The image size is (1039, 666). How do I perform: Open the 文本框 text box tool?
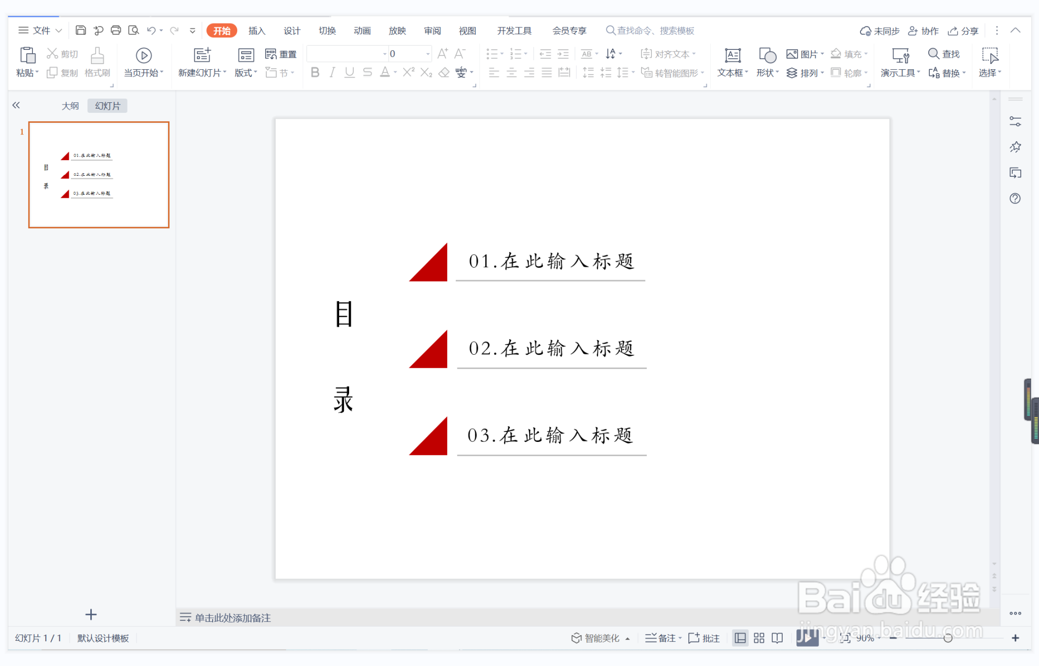click(x=731, y=61)
